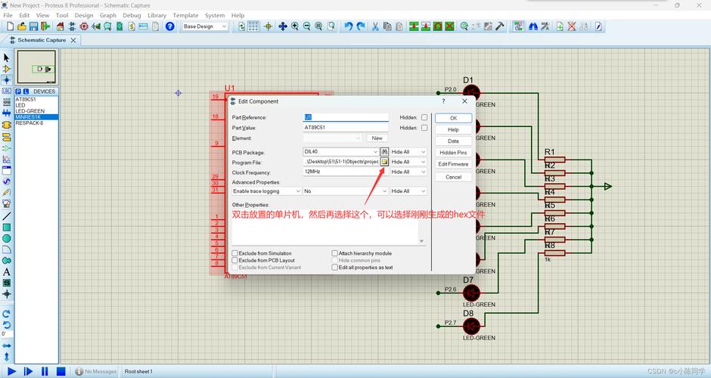
Task: Redo the action with blue arrow
Action: pos(361,26)
